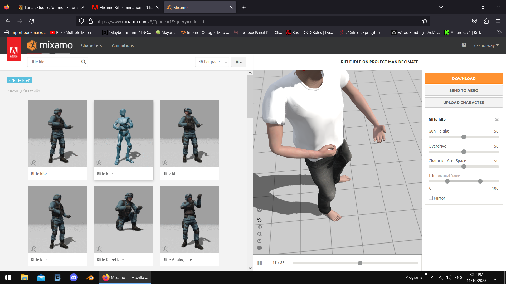The image size is (506, 284).
Task: Select the pan tool in the viewport
Action: point(260,227)
